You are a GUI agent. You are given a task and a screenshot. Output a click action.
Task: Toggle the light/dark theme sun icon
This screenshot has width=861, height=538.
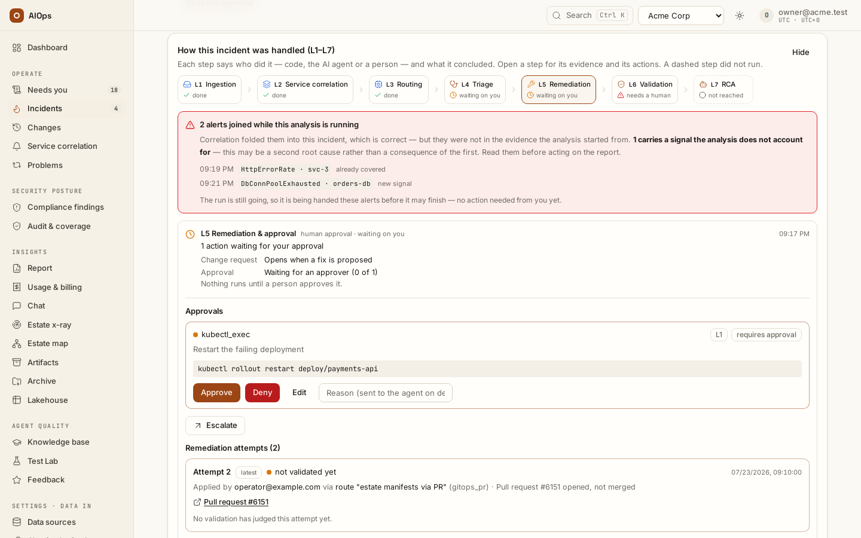740,16
